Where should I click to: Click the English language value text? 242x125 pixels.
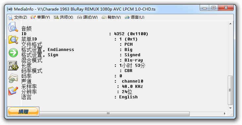coord(128,97)
